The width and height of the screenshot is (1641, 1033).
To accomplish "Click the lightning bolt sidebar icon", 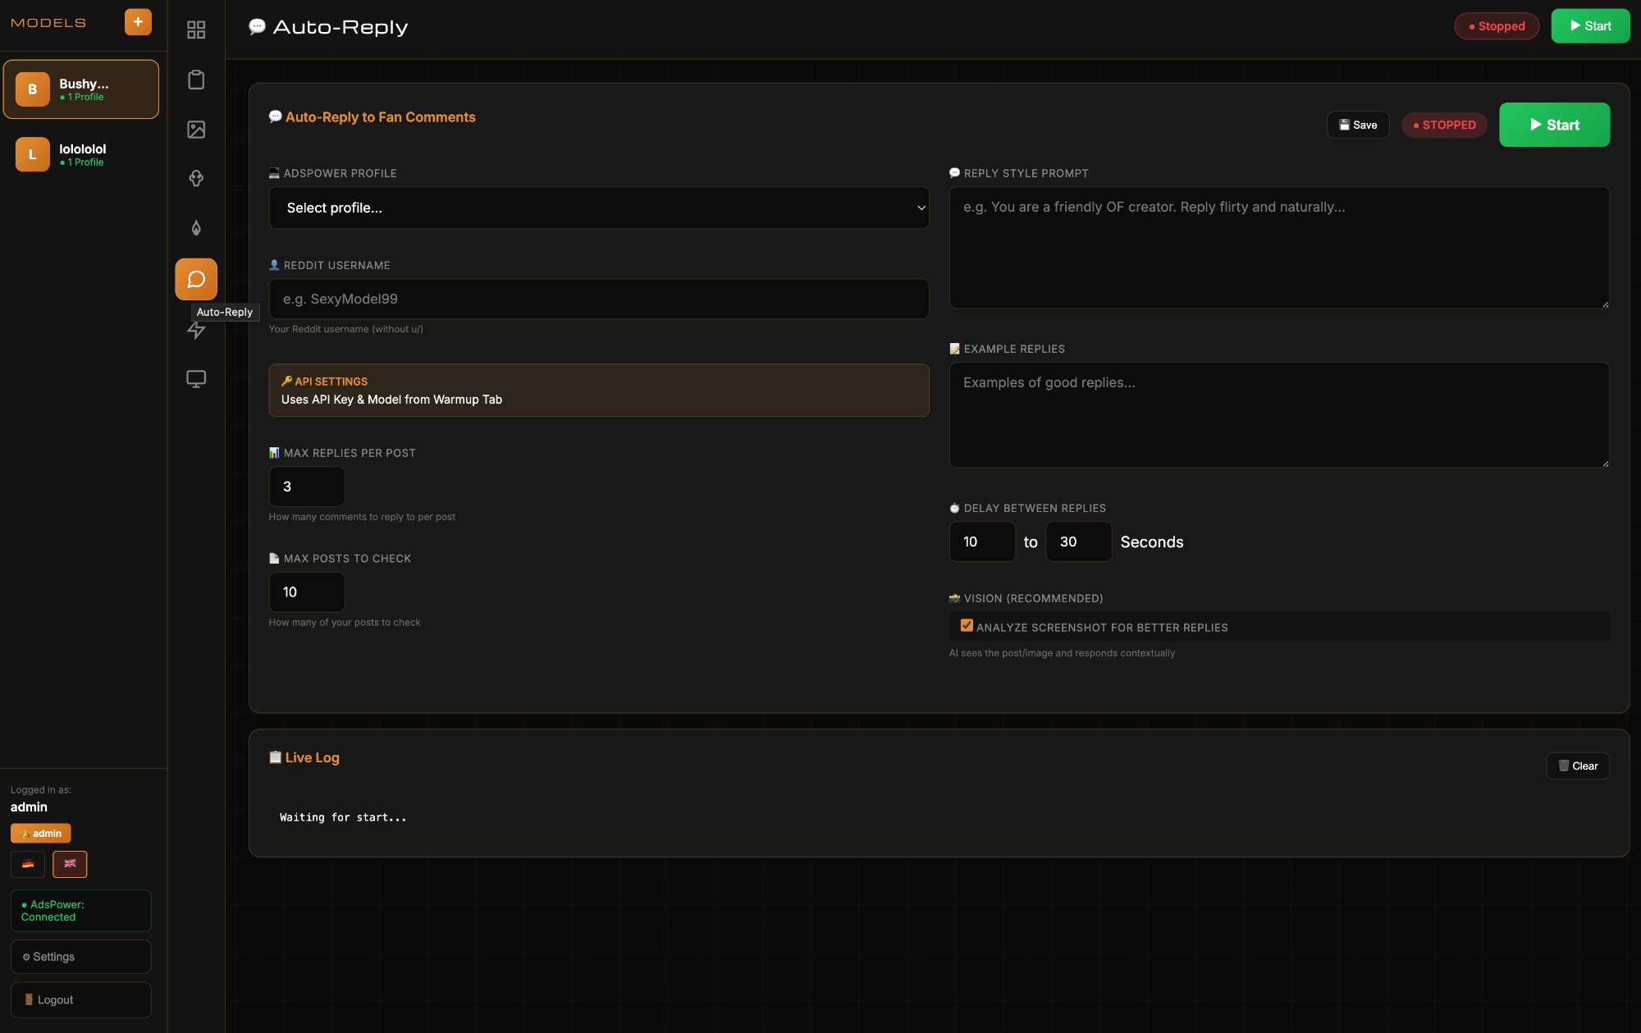I will (196, 330).
